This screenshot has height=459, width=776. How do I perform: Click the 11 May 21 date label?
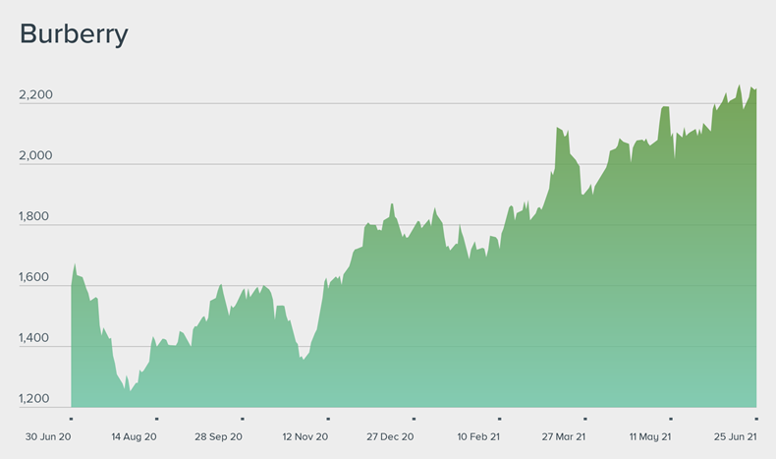click(x=649, y=435)
